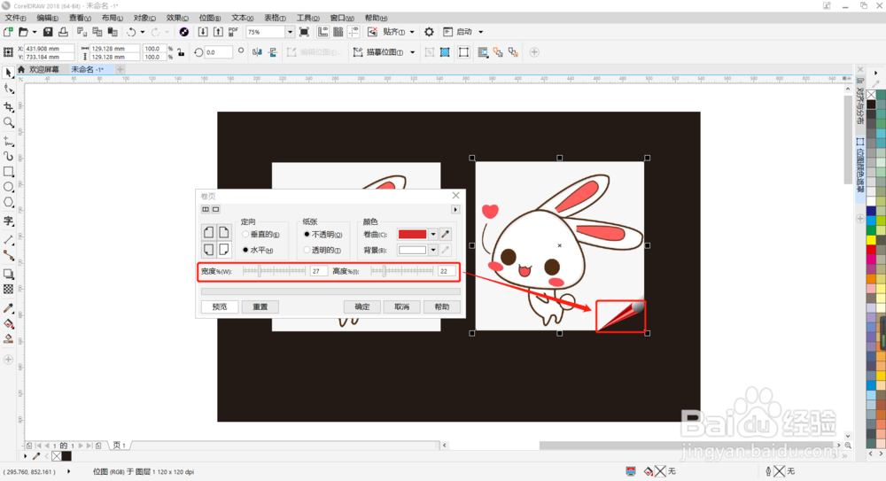Choose the 垂直的 orientation radio button
The height and width of the screenshot is (481, 886).
(x=245, y=234)
